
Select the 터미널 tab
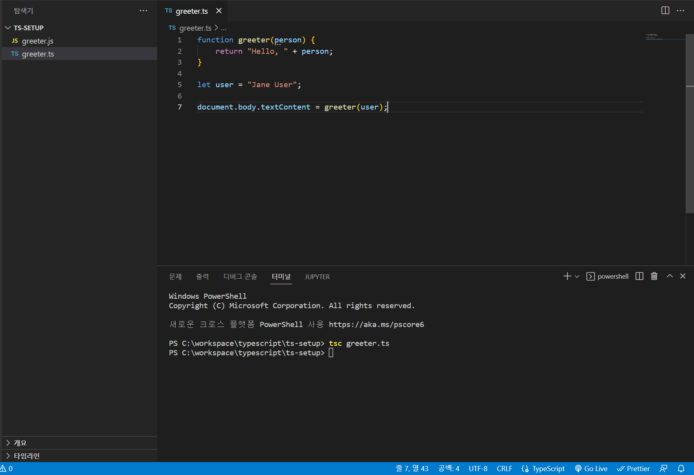[x=281, y=277]
